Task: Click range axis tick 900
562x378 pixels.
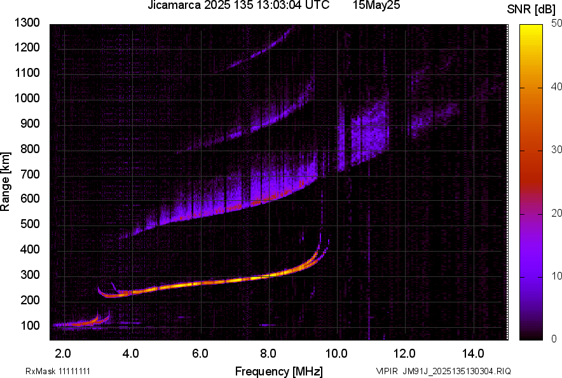Action: point(30,123)
